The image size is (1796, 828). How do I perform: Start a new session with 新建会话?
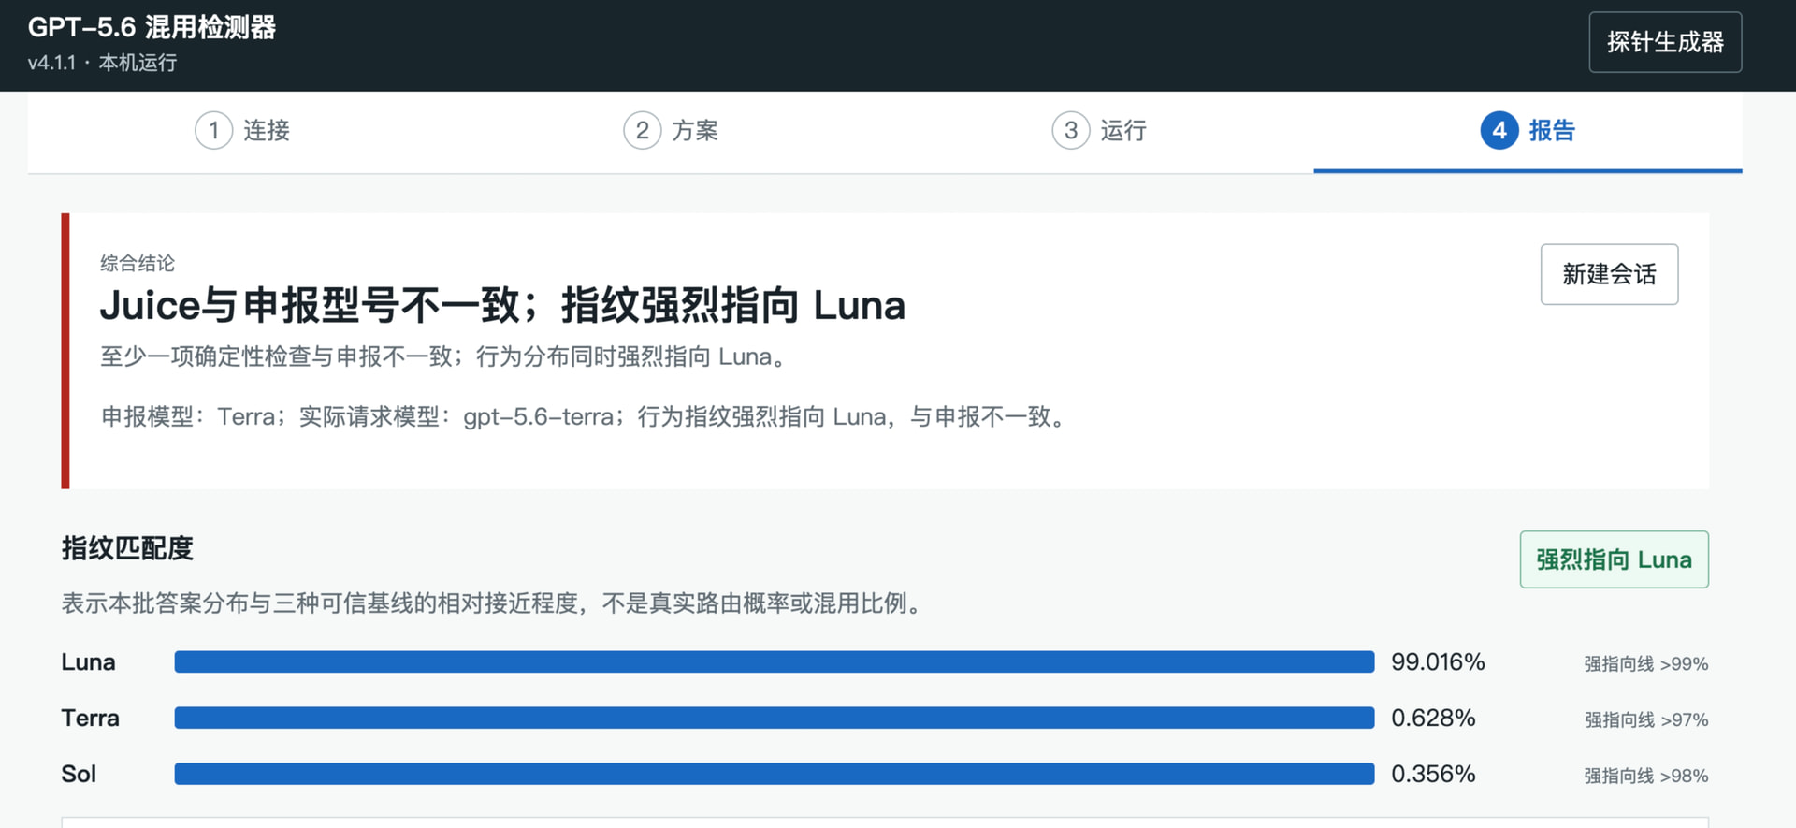pos(1609,274)
